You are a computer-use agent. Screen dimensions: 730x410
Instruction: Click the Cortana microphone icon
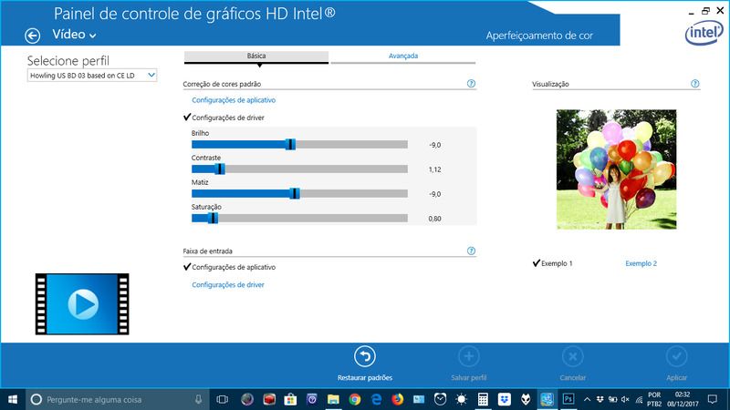tap(198, 399)
